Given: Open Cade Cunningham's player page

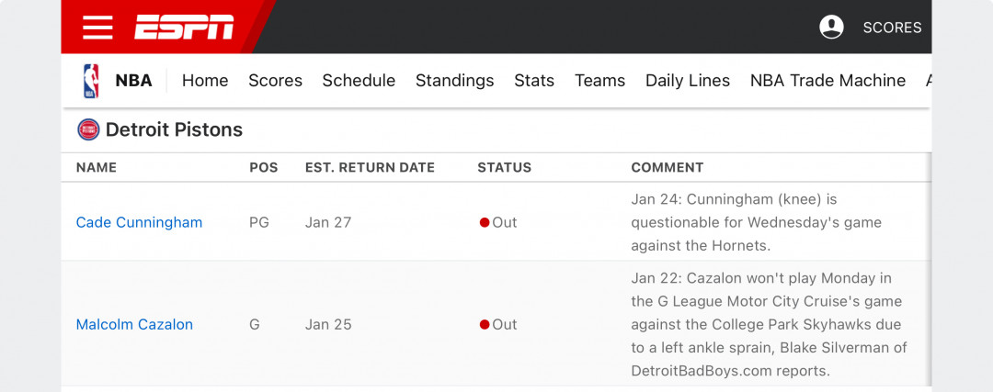Looking at the screenshot, I should click(140, 222).
